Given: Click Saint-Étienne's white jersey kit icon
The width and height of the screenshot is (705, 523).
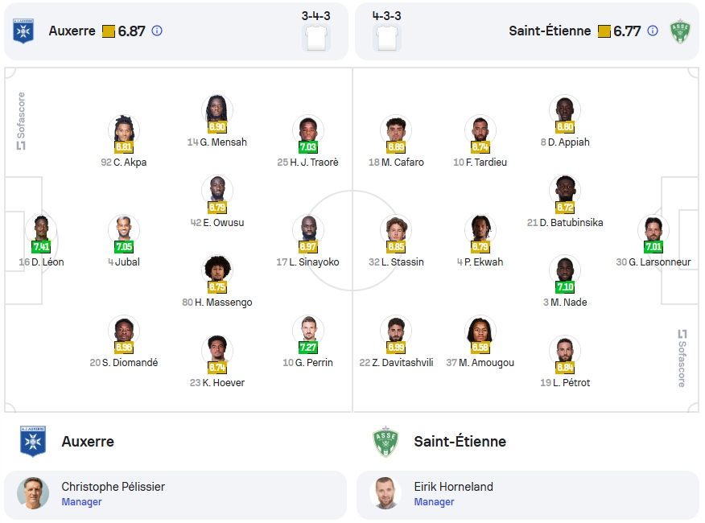Looking at the screenshot, I should 386,39.
